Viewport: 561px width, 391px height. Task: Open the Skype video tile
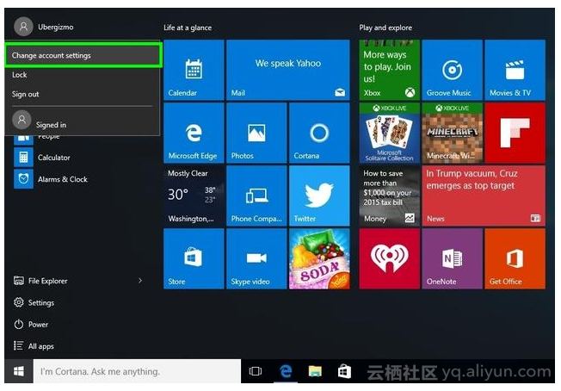tap(256, 259)
